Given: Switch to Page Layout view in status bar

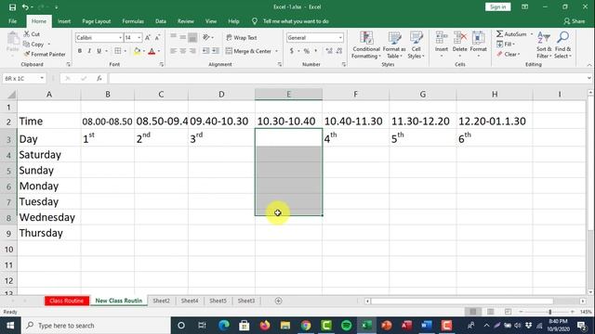Looking at the screenshot, I should (491, 312).
